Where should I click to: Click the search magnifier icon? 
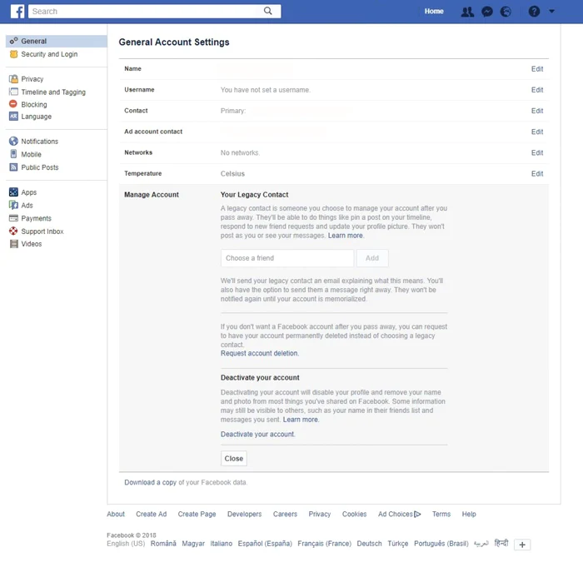tap(268, 12)
